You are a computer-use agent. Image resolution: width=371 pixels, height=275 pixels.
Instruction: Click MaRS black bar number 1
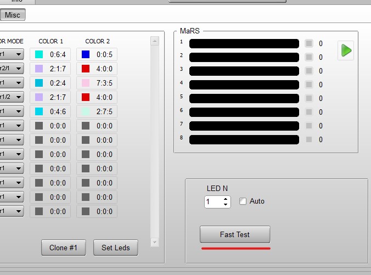click(244, 43)
